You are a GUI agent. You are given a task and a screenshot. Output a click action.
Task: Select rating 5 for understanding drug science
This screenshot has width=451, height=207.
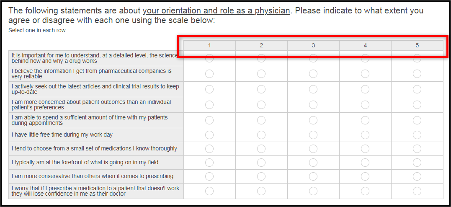tap(417, 58)
